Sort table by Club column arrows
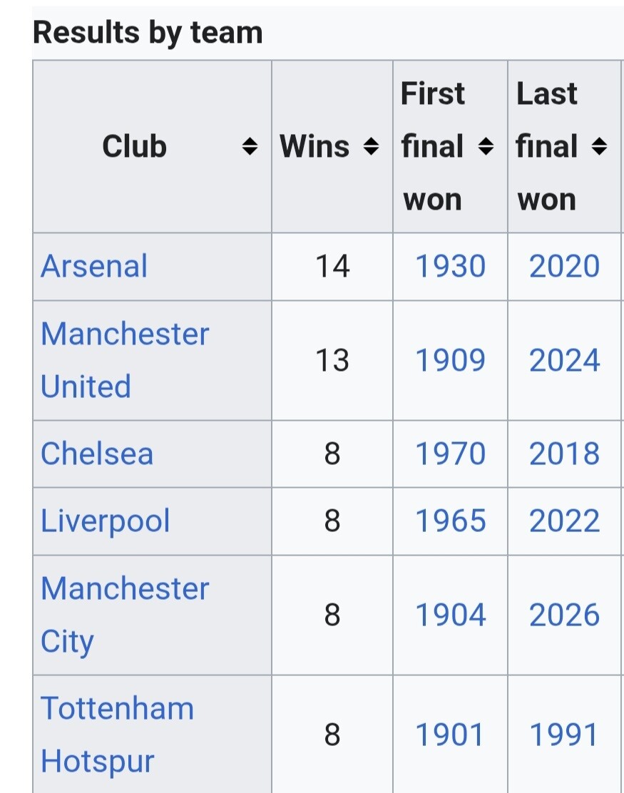The width and height of the screenshot is (624, 793). 250,146
